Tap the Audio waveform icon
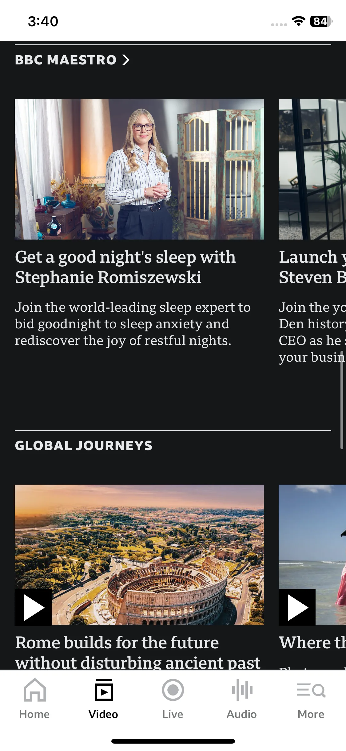 click(242, 691)
